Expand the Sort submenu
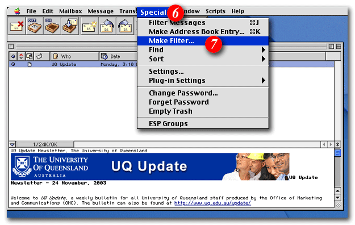Viewport: 355px width, 225px height. point(264,59)
